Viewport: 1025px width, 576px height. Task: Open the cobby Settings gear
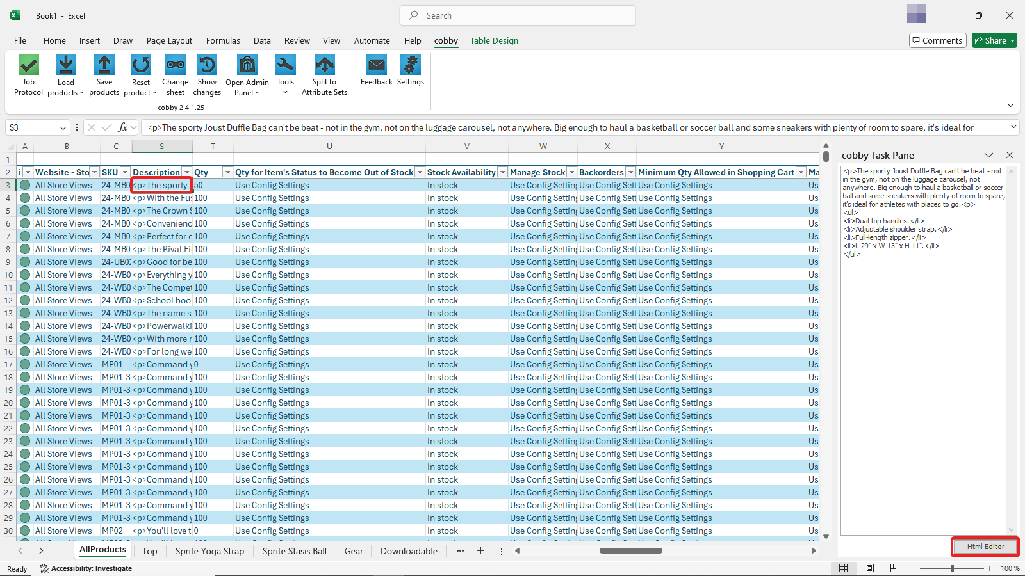coord(410,66)
